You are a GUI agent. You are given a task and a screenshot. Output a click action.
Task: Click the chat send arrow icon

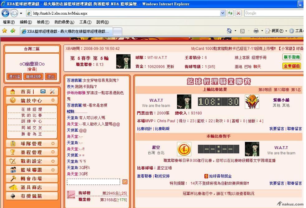coord(125,182)
